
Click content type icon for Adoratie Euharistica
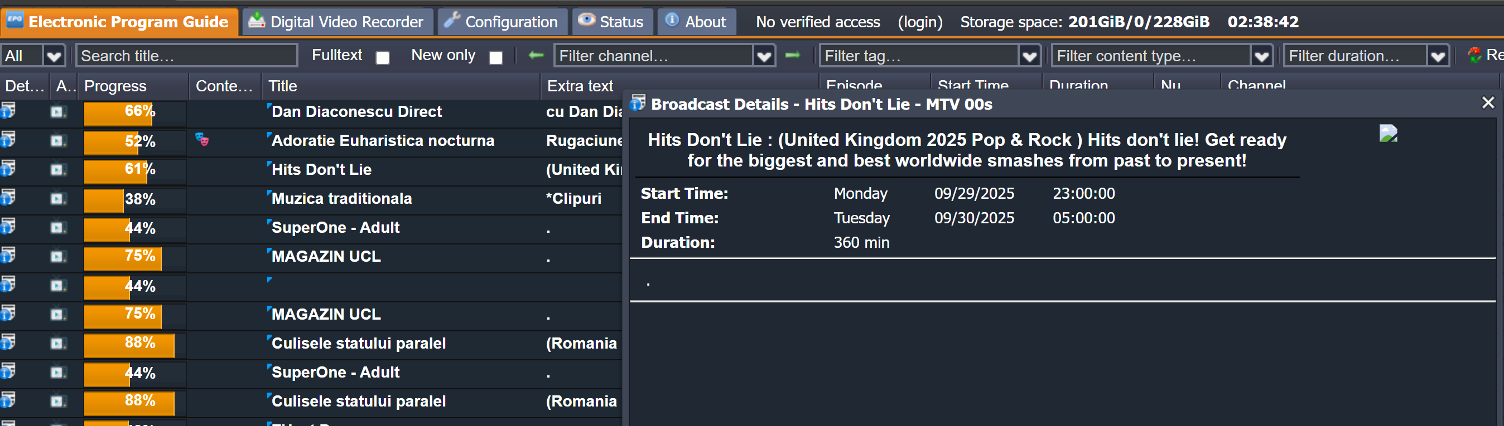tap(202, 140)
